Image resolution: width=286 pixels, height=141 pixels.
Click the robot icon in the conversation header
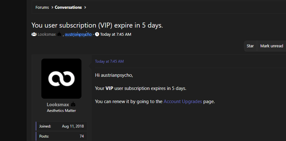pyautogui.click(x=59, y=34)
